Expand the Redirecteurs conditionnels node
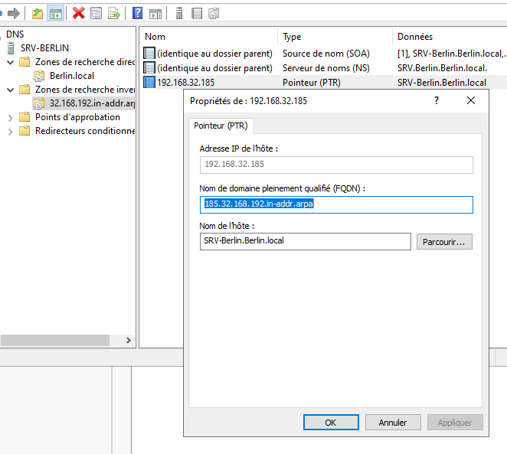 pyautogui.click(x=9, y=131)
